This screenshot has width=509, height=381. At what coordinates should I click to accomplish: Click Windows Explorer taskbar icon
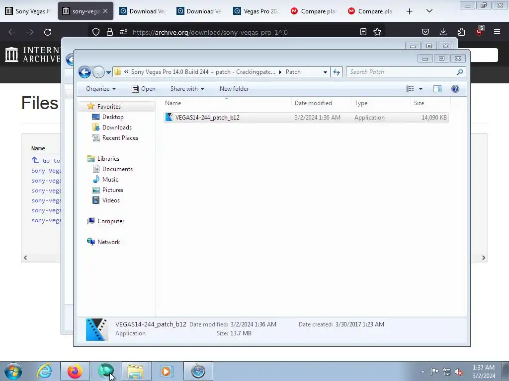[135, 371]
